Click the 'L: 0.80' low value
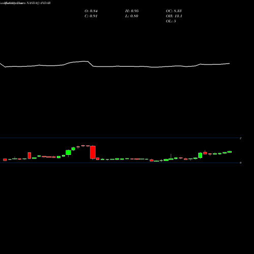Viewport: 254px width, 254px height. tap(132, 16)
